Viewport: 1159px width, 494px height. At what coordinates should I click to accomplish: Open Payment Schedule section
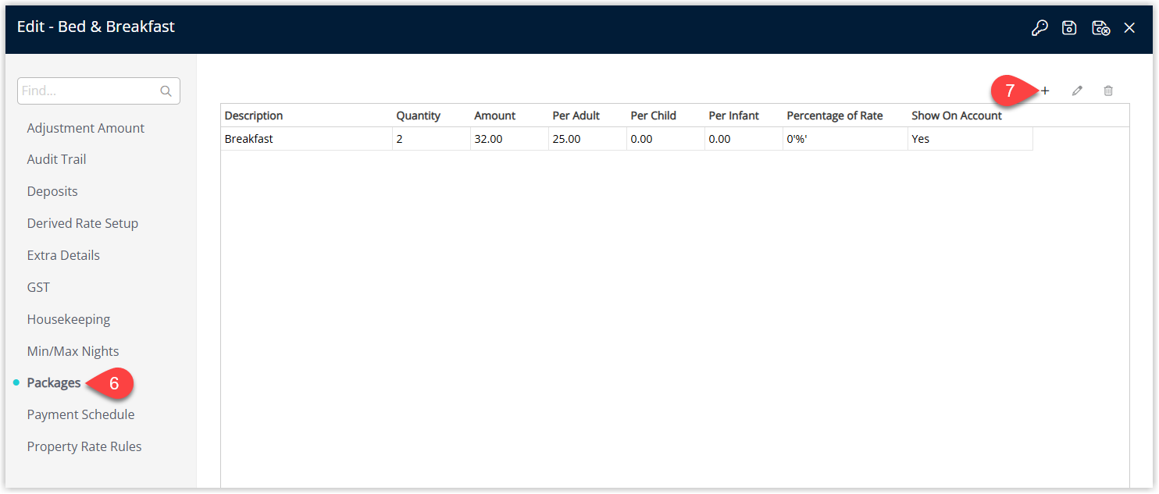click(80, 414)
